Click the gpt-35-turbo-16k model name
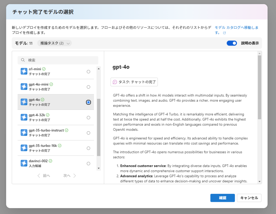This screenshot has width=276, height=214. click(x=43, y=146)
